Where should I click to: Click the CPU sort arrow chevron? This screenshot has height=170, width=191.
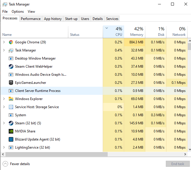click(106, 28)
